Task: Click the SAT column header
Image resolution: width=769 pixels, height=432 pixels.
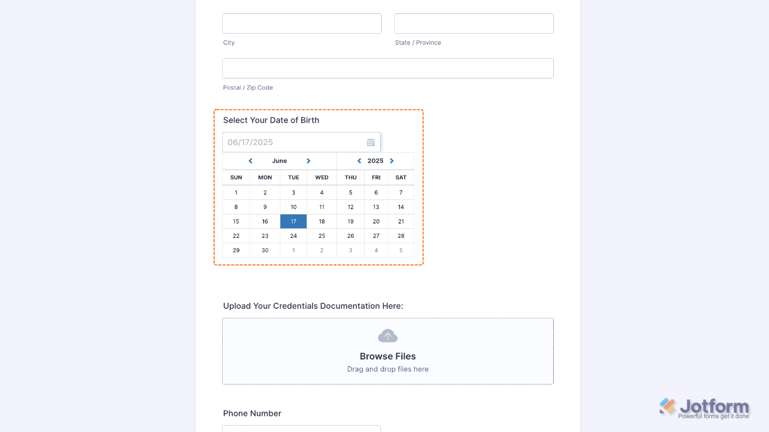Action: (x=401, y=178)
